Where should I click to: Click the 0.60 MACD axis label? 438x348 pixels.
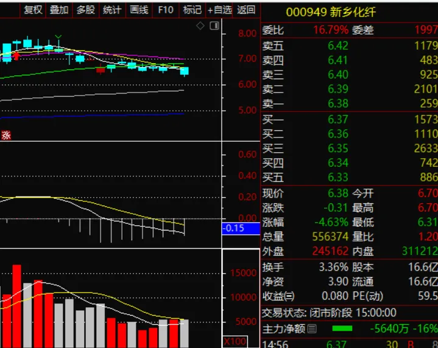click(247, 155)
